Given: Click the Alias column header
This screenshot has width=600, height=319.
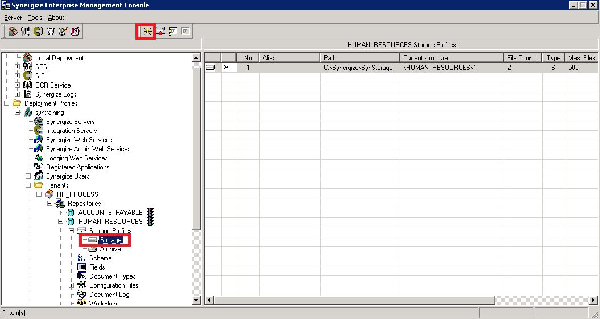Looking at the screenshot, I should click(289, 58).
